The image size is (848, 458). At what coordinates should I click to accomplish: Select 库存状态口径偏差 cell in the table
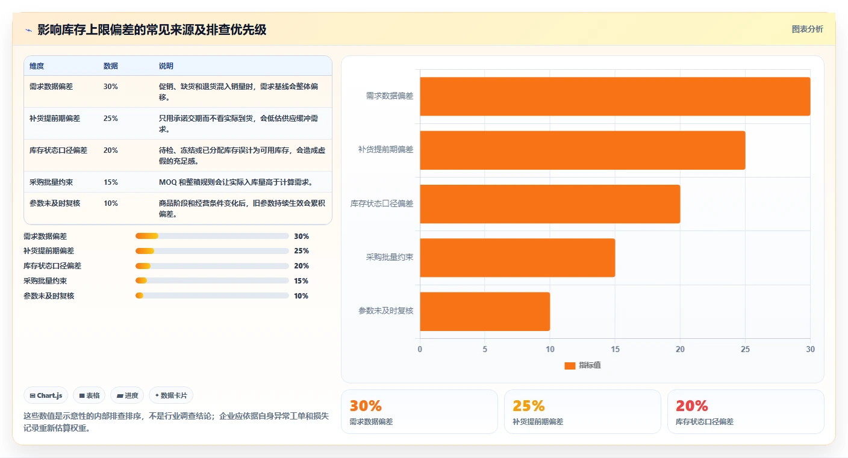point(58,150)
